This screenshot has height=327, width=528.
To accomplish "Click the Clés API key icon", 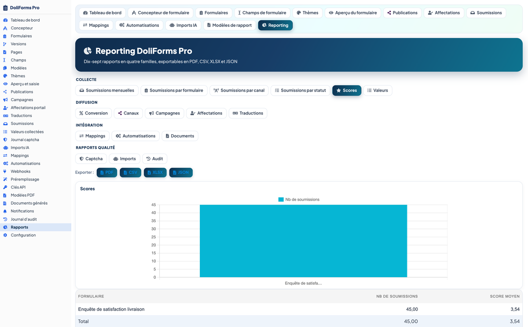I will tap(5, 187).
